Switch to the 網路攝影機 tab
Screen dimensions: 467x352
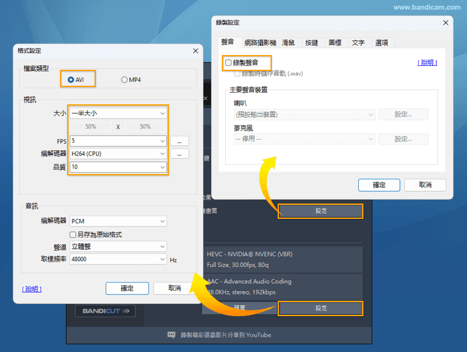tap(260, 42)
